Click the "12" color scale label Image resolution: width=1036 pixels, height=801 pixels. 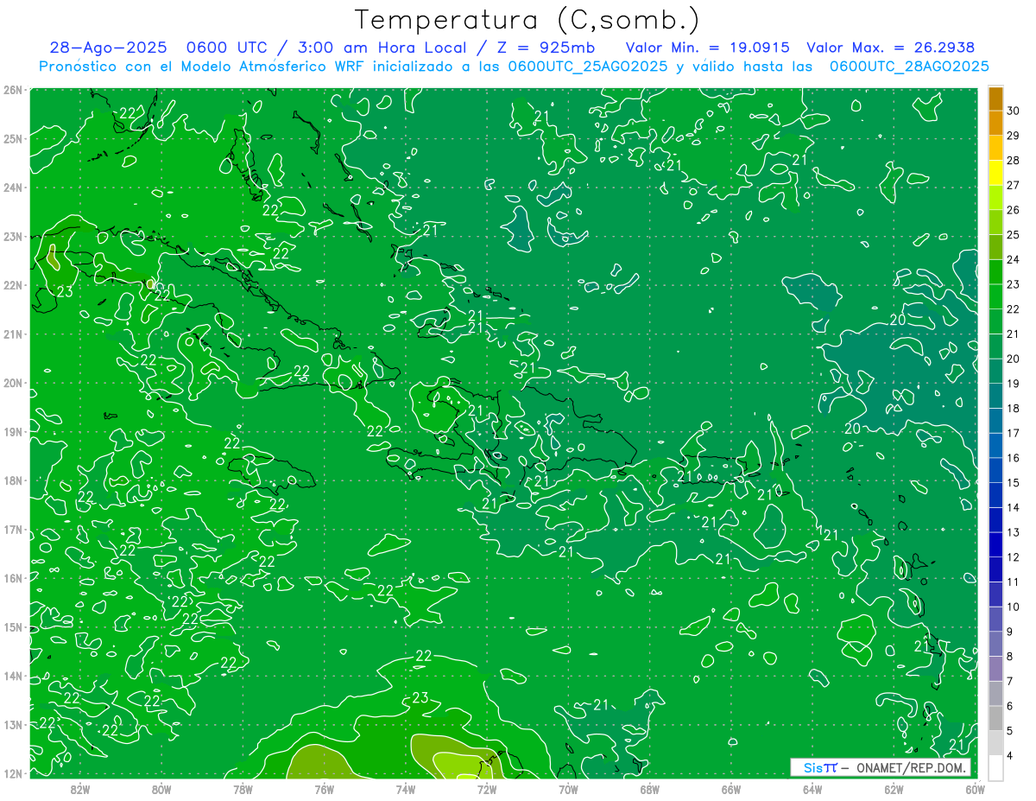(1014, 557)
